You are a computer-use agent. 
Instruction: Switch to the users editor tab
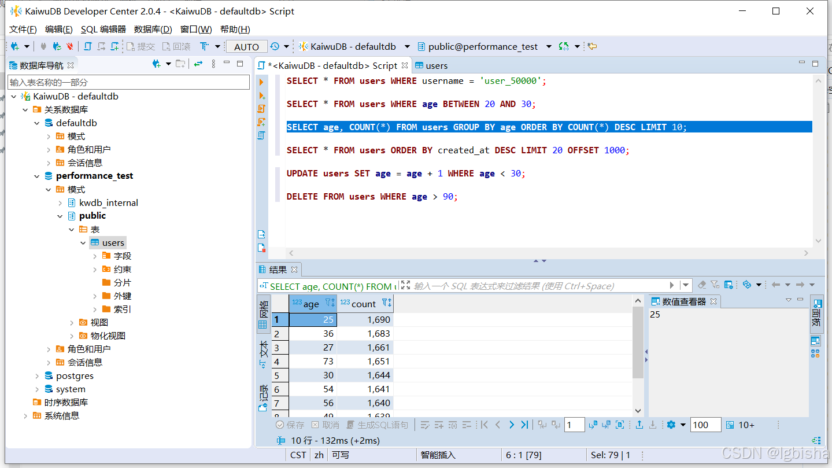coord(431,65)
